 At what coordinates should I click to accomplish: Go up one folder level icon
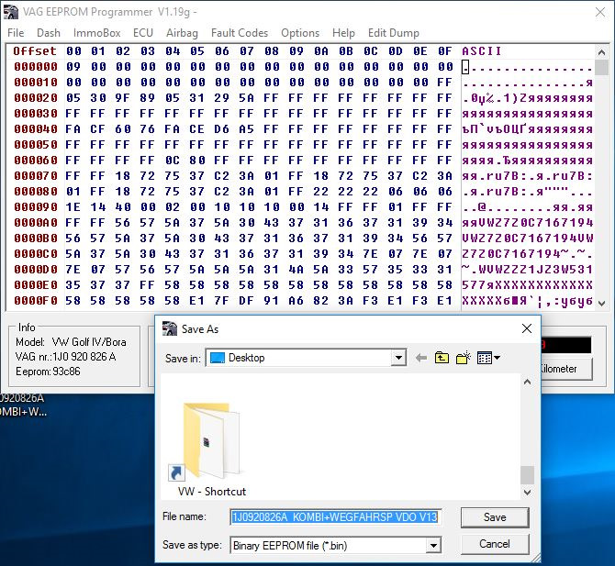pyautogui.click(x=442, y=358)
